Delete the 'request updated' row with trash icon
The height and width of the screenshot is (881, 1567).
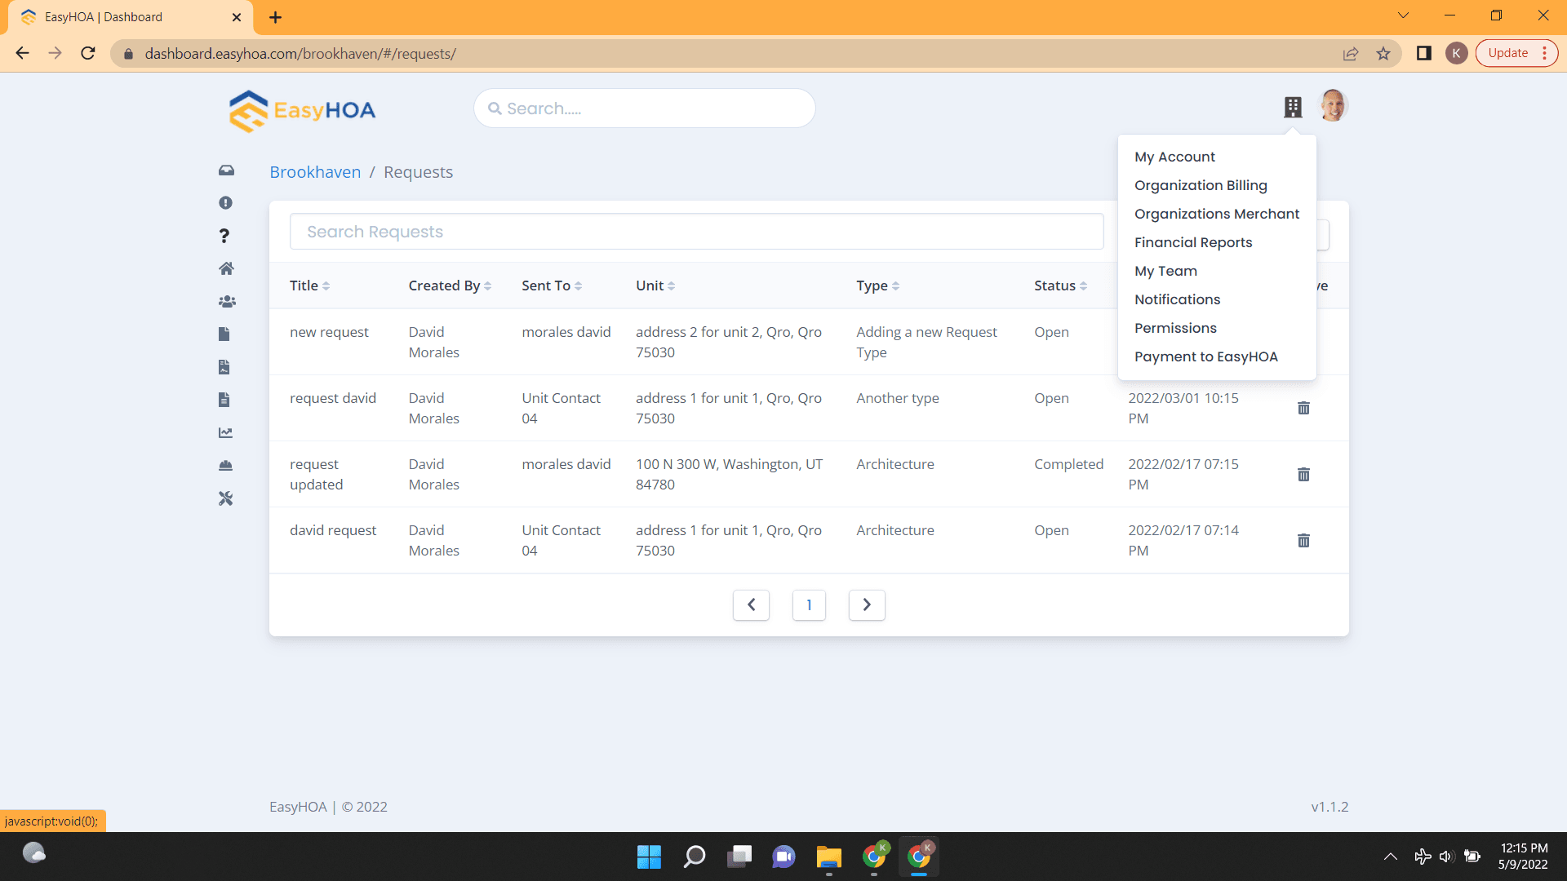coord(1303,474)
